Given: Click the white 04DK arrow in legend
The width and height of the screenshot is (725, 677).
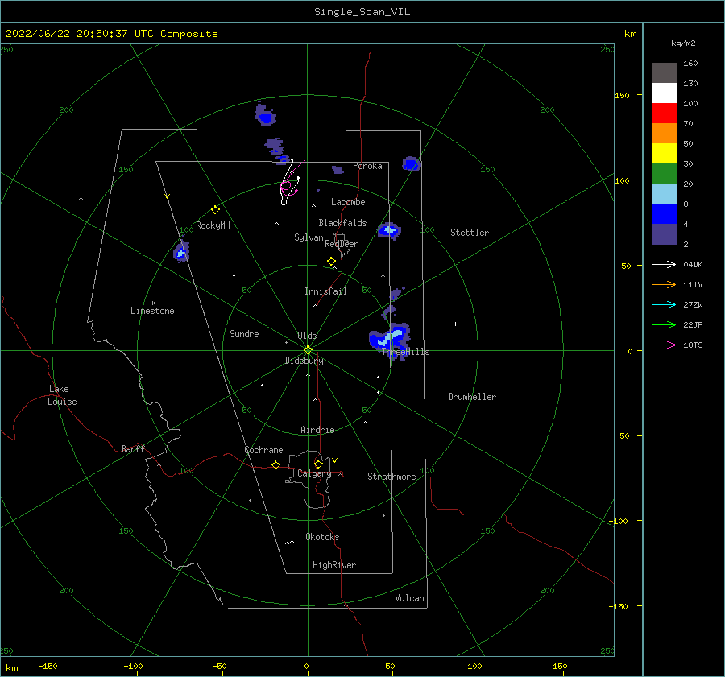Looking at the screenshot, I should click(664, 264).
